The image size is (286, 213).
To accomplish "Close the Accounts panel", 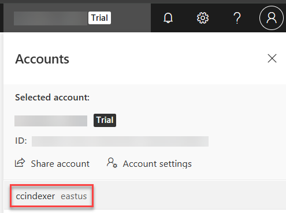I will coord(272,58).
